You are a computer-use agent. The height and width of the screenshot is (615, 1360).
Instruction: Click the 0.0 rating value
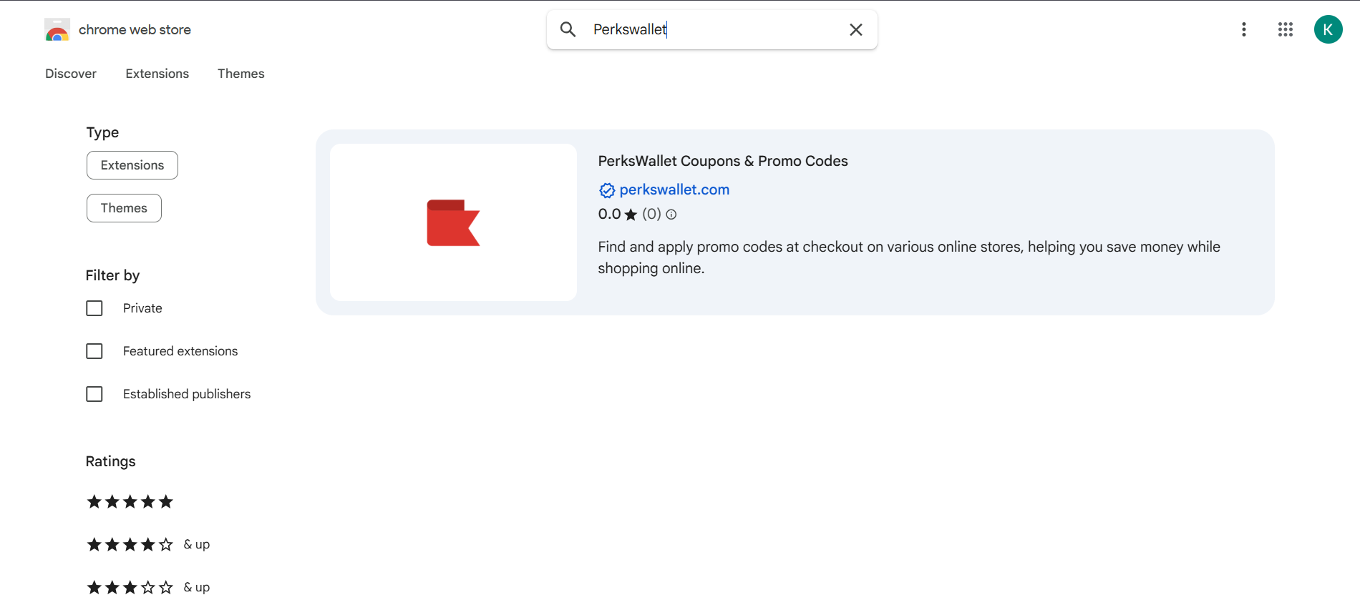tap(610, 214)
